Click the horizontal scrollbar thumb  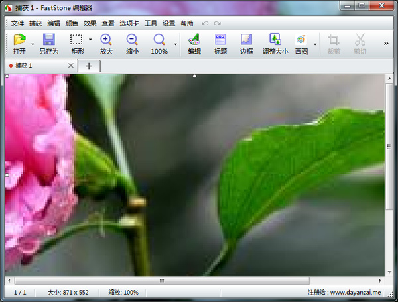pyautogui.click(x=161, y=281)
